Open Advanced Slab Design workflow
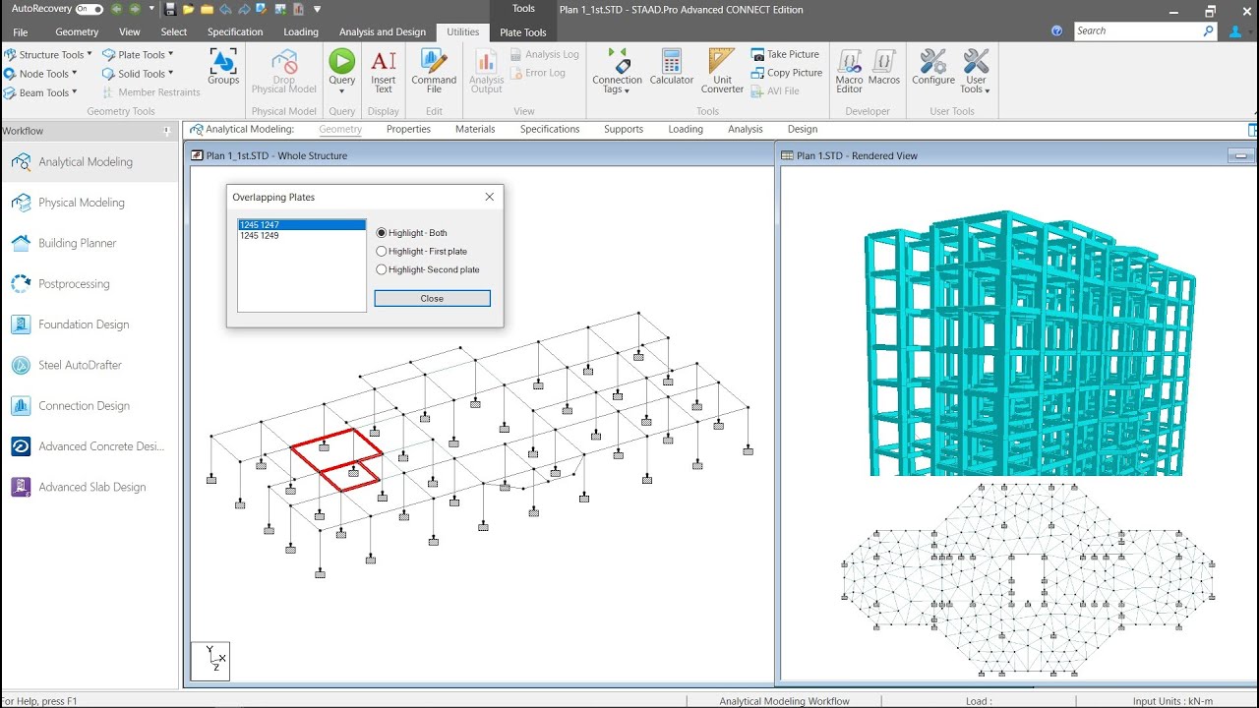This screenshot has width=1259, height=708. tap(90, 487)
